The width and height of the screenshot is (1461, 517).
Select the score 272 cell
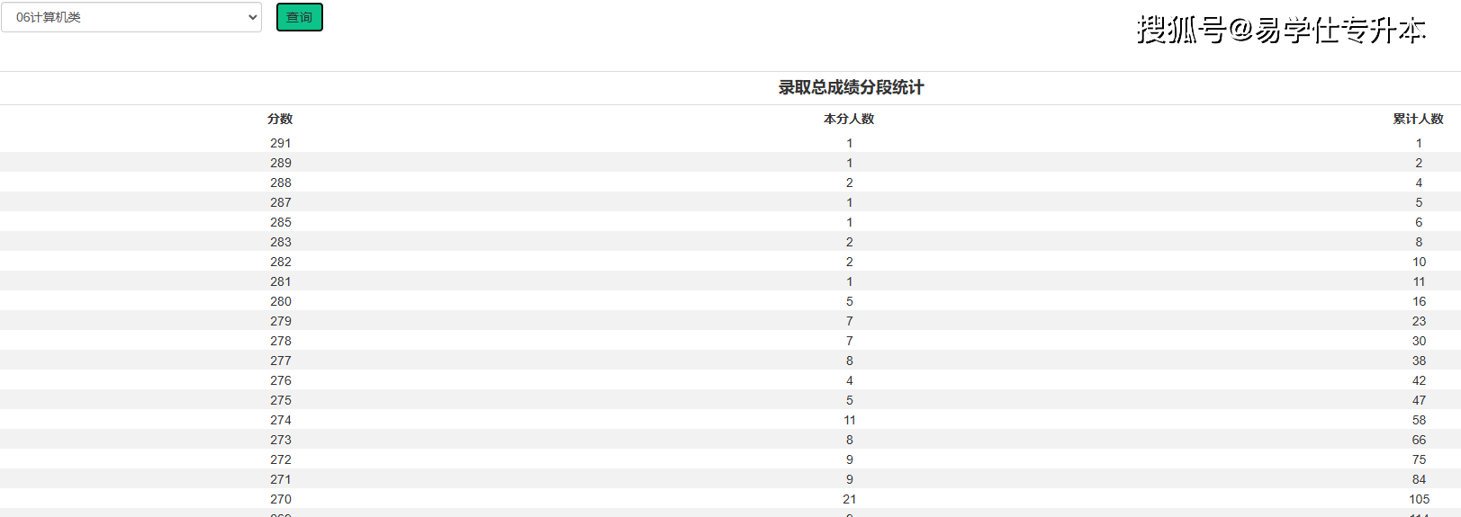pos(281,459)
